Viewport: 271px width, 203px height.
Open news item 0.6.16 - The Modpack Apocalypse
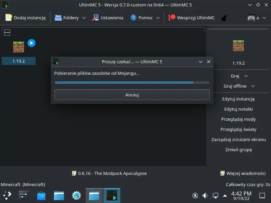112,173
